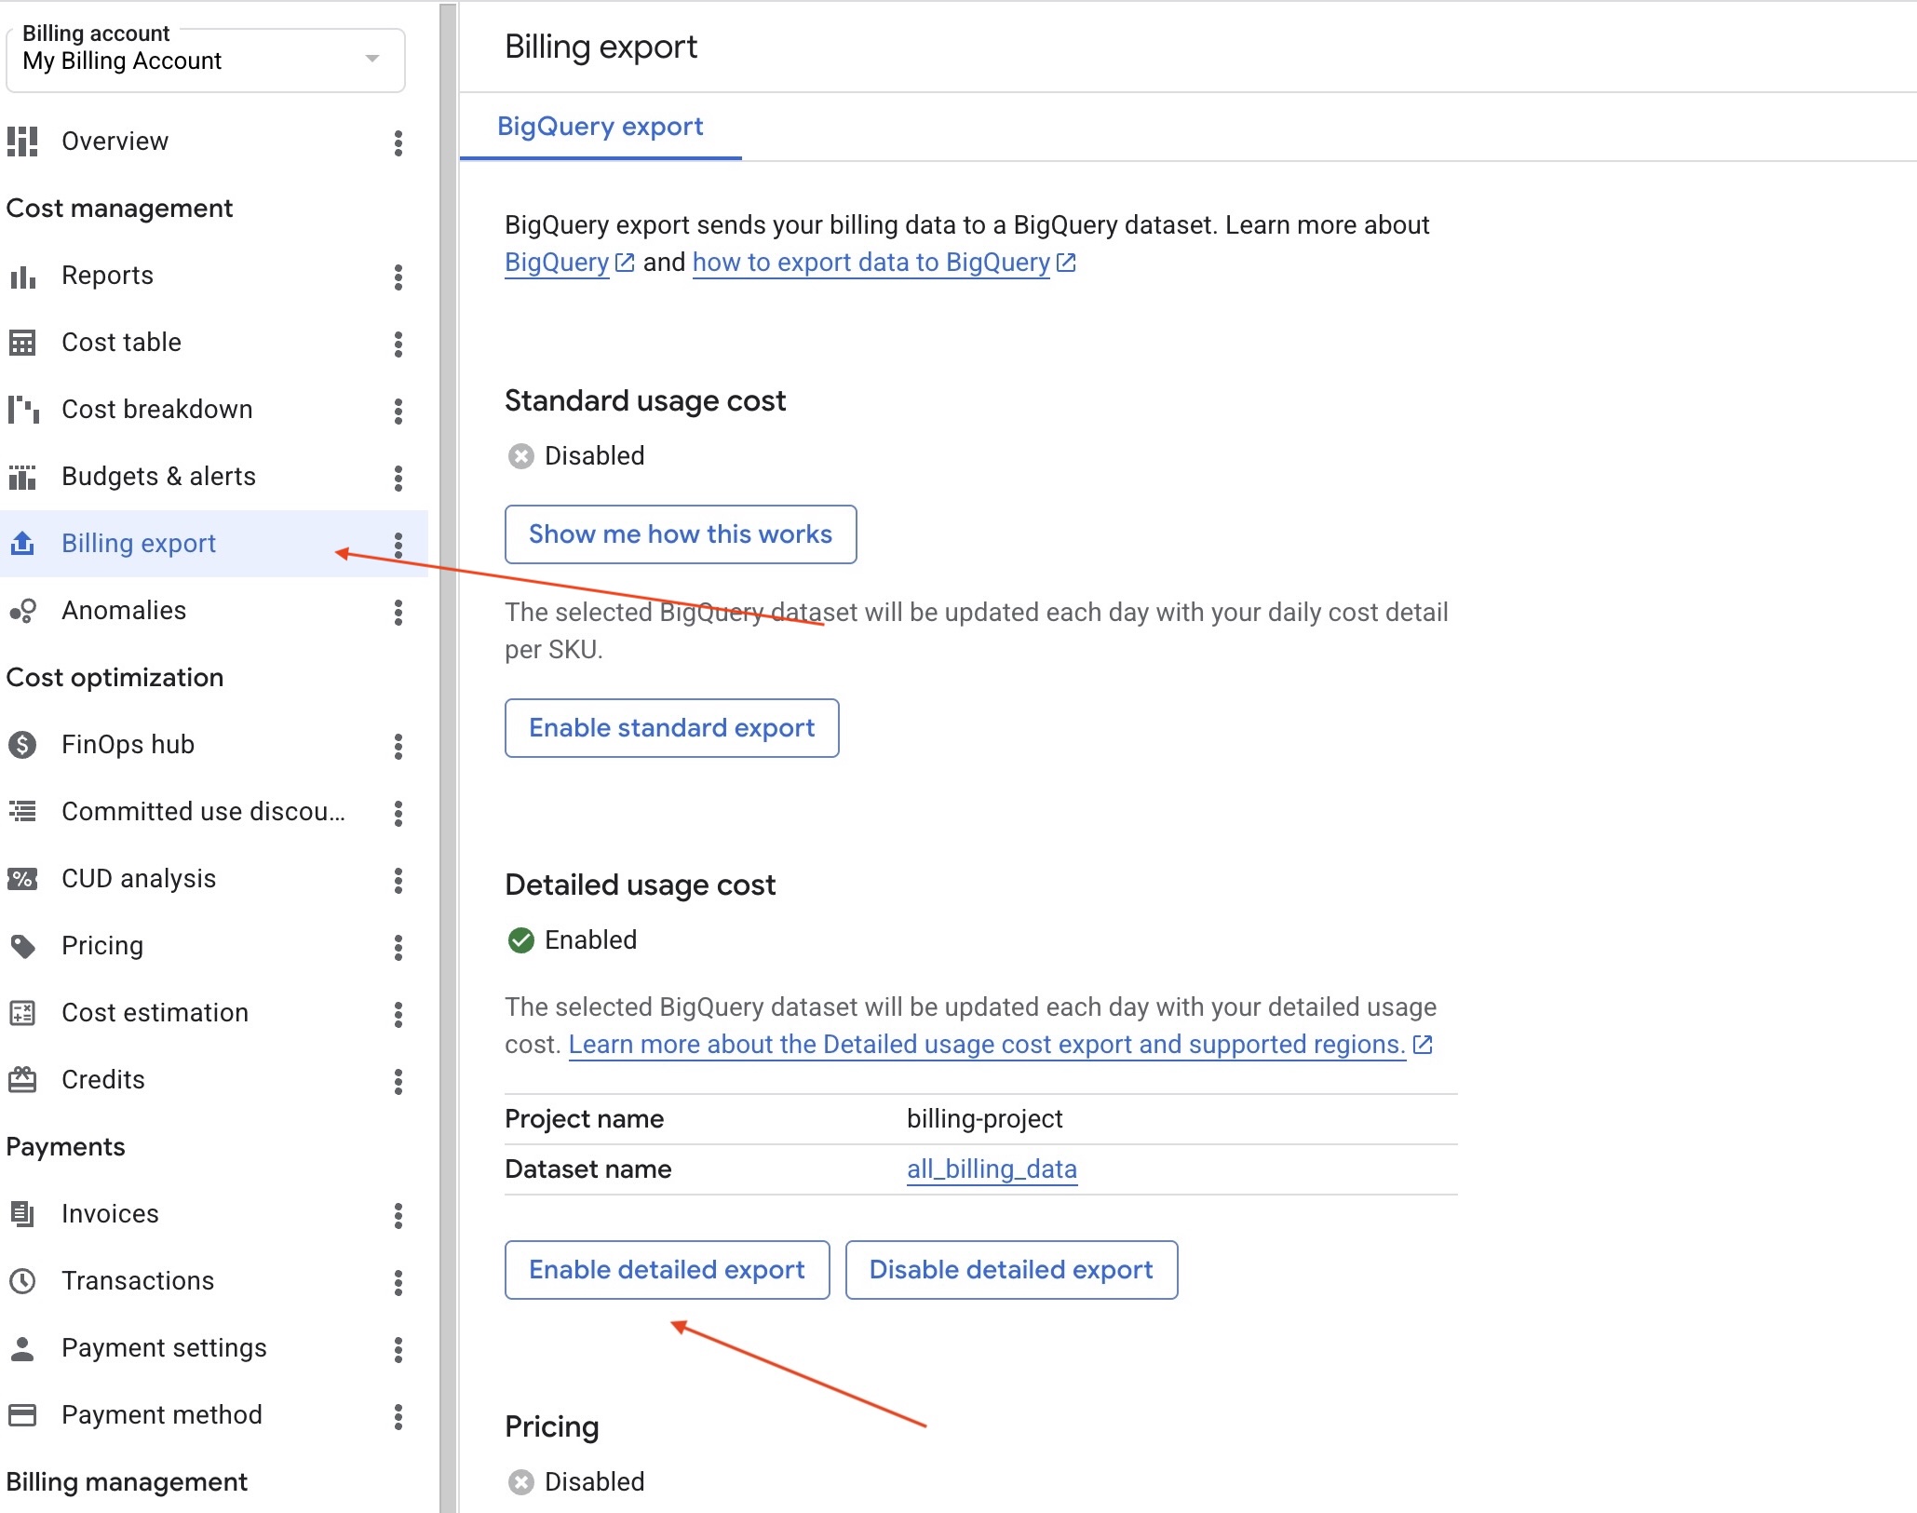Click the sidebar vertical scrollbar
This screenshot has height=1513, width=1917.
(x=449, y=756)
